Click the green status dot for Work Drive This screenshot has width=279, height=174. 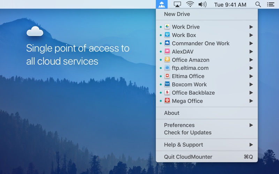(x=161, y=27)
